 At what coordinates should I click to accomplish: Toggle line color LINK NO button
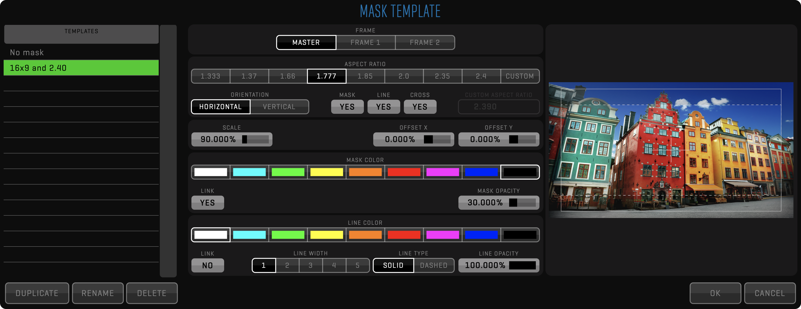208,265
